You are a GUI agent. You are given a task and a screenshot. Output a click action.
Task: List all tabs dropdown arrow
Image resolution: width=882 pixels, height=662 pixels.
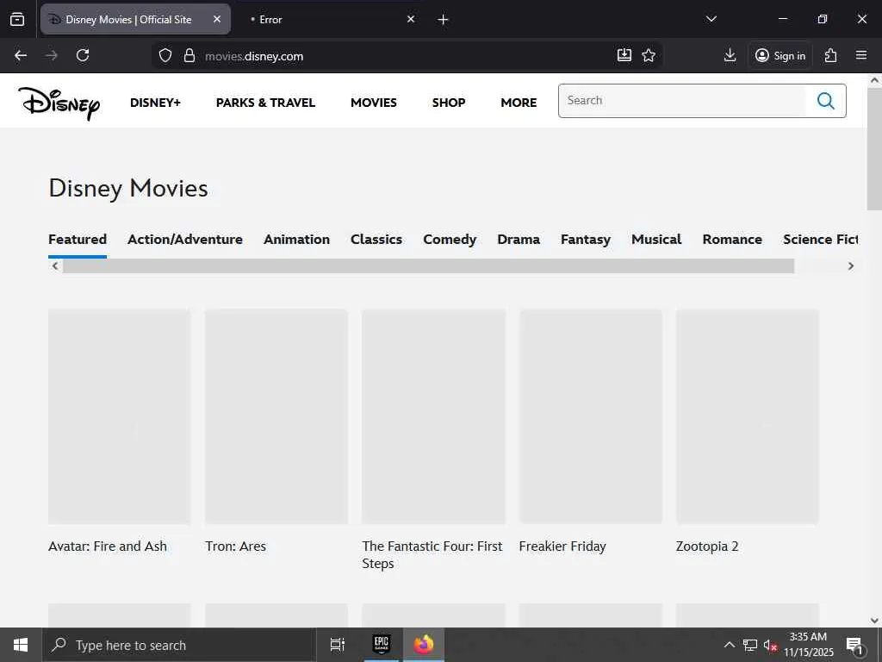coord(711,19)
